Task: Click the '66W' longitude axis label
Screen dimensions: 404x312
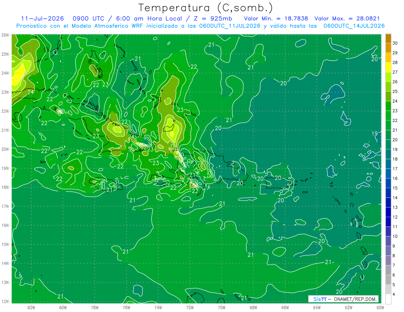Action: tap(285, 307)
